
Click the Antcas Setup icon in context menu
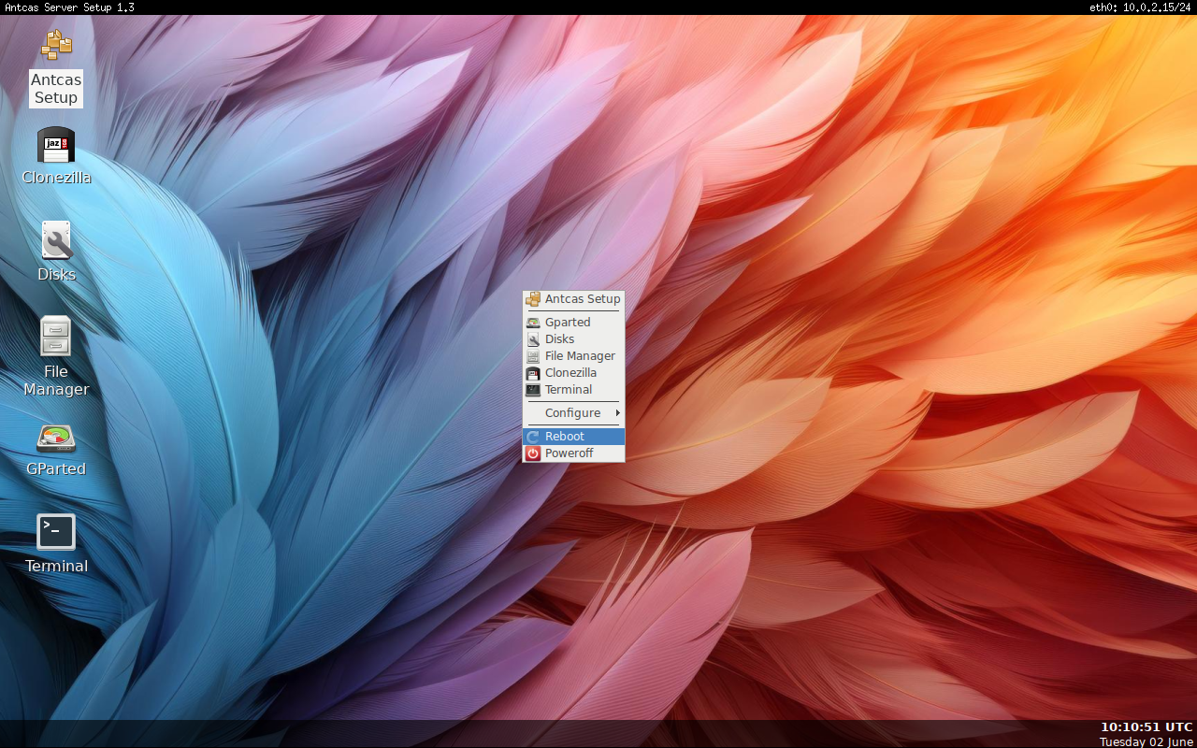click(x=533, y=299)
